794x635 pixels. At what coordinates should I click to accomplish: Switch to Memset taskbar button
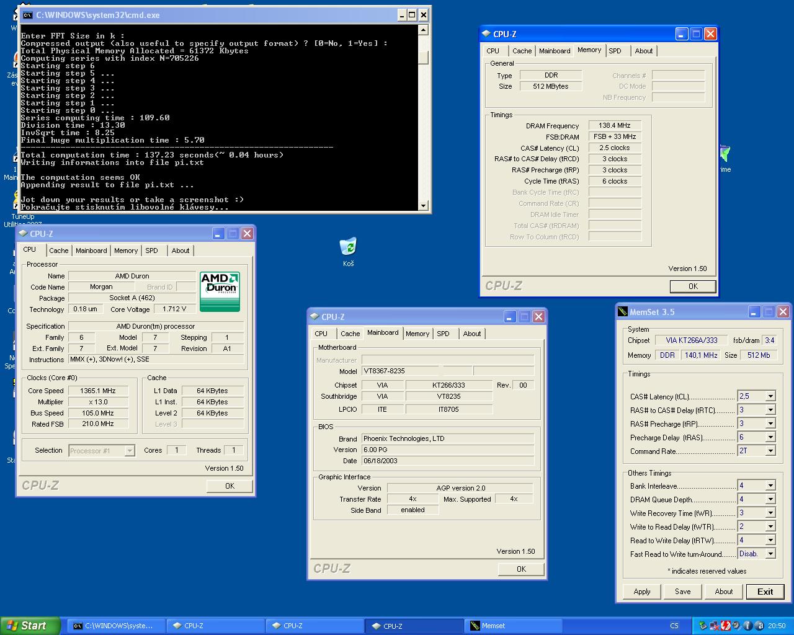pos(514,626)
